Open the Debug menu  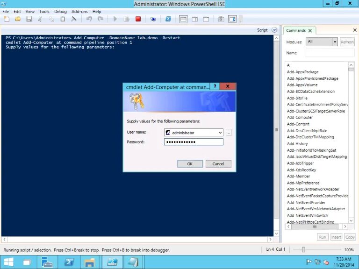[60, 11]
